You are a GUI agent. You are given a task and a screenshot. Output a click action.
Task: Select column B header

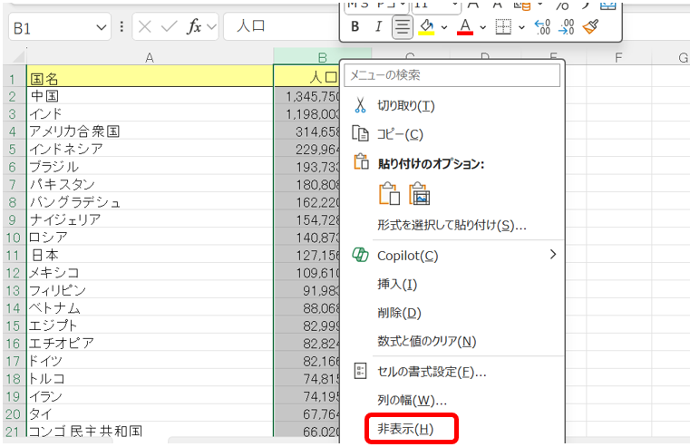click(323, 58)
